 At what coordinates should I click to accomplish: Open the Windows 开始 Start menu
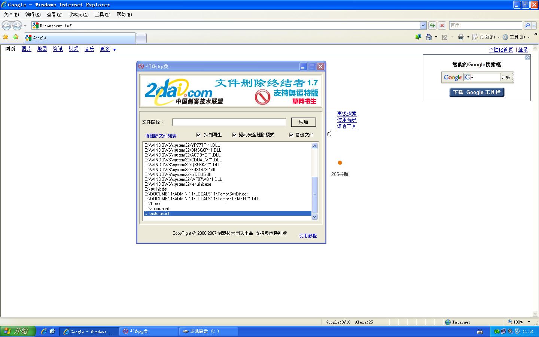18,331
